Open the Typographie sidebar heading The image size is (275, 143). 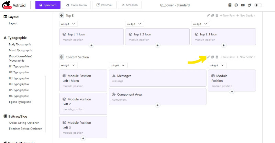point(15,38)
